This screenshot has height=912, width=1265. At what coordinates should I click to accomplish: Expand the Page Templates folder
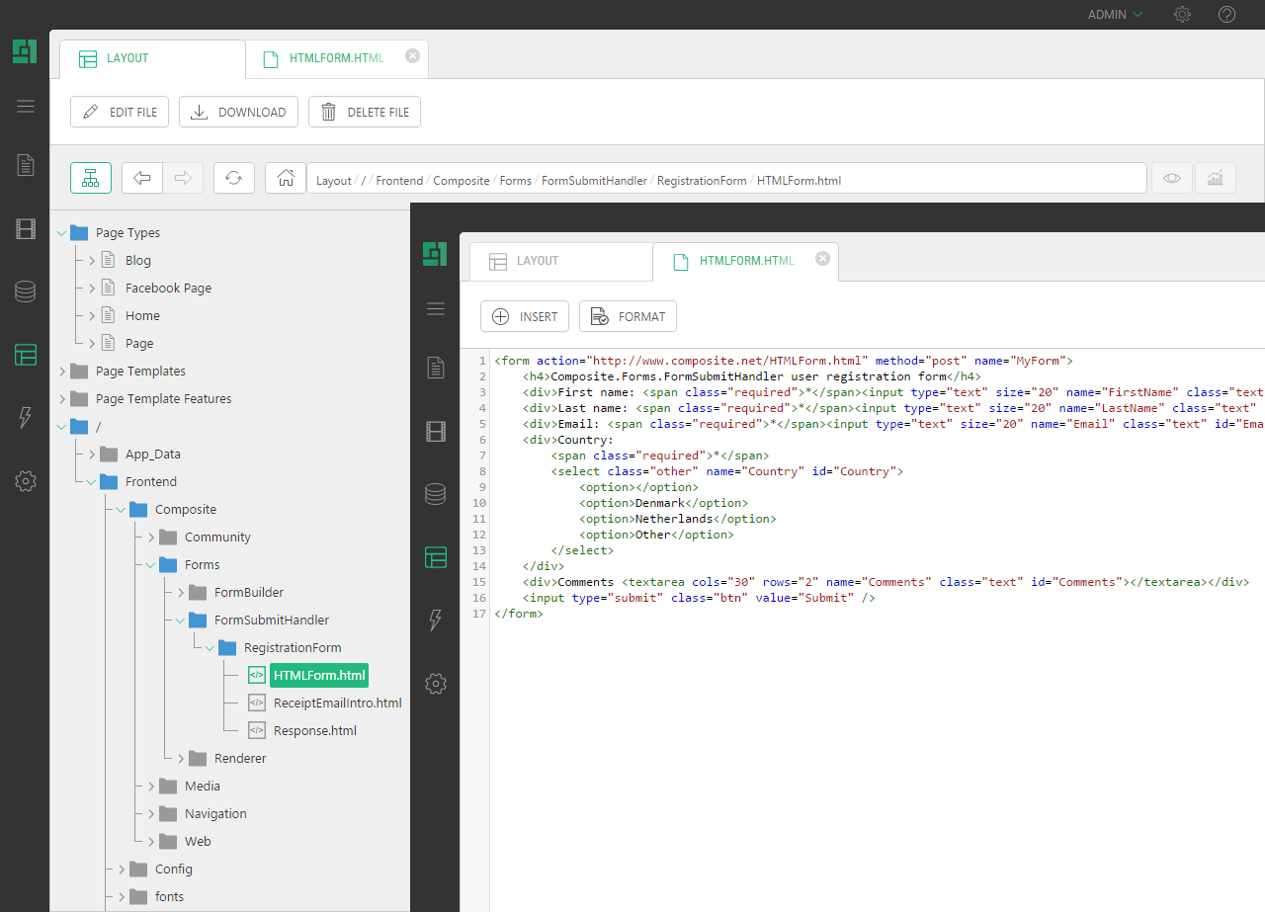pos(62,372)
